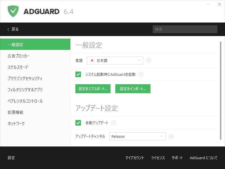This screenshot has width=225, height=169.
Task: Click 設定 in the bottom bar
Action: [11, 158]
